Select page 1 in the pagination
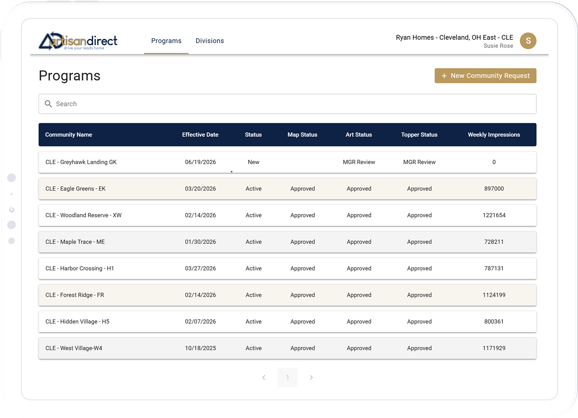The image size is (578, 418). (x=287, y=377)
